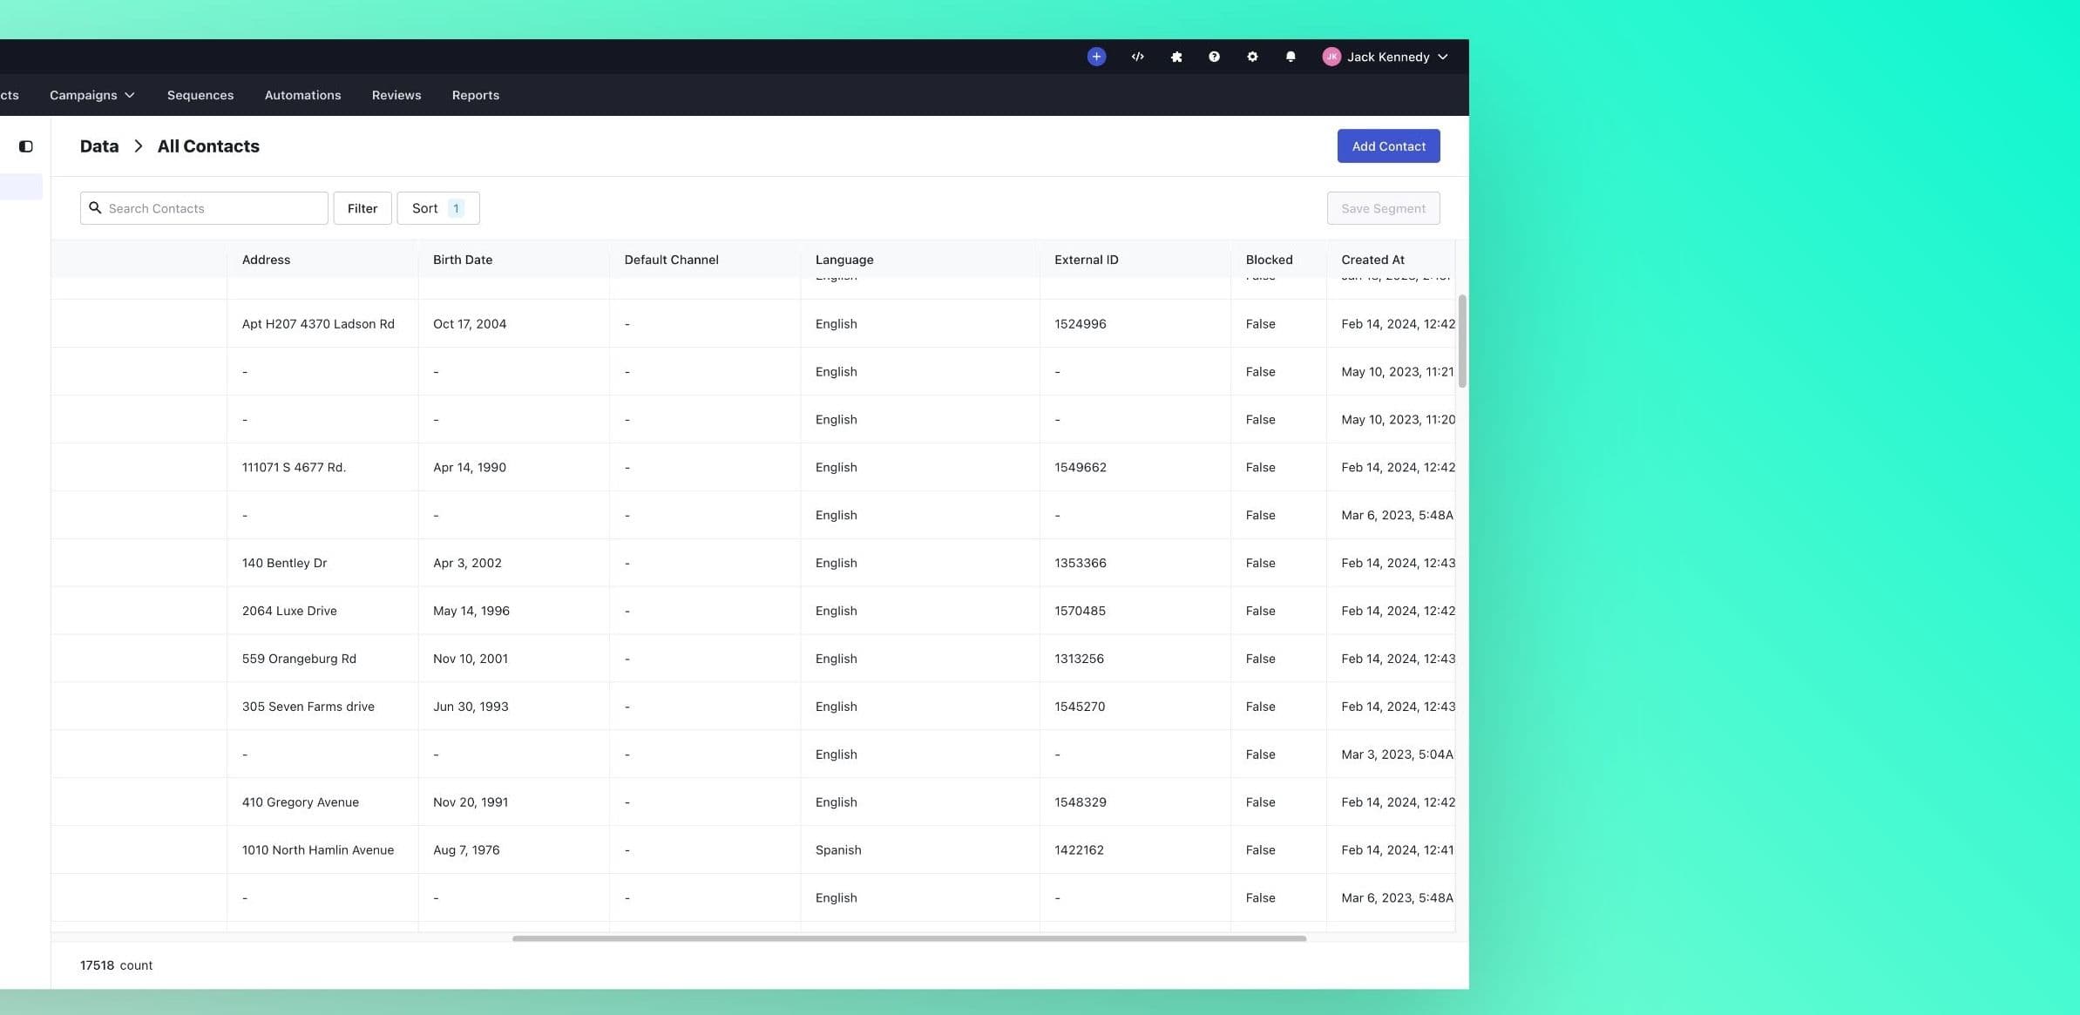Expand the Campaigns dropdown menu
2080x1015 pixels.
[x=91, y=95]
